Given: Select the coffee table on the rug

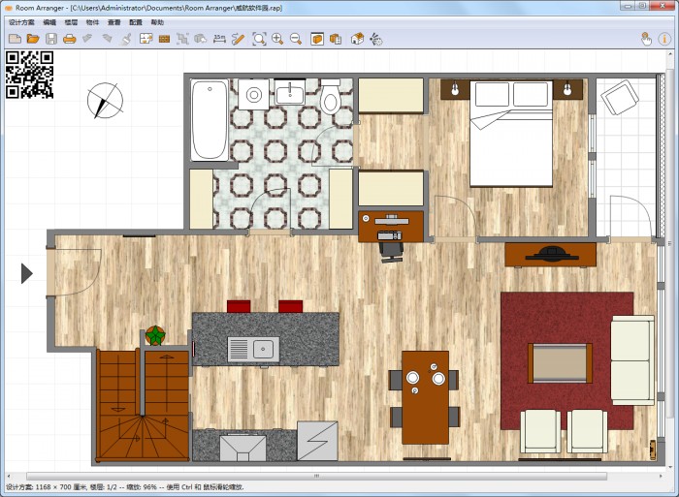Looking at the screenshot, I should click(560, 363).
